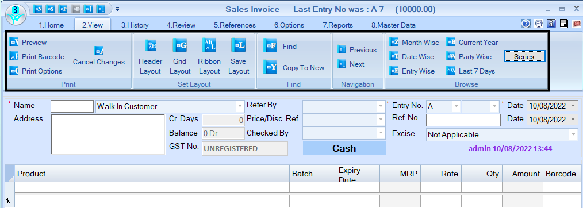Click Print Barcode in the ribbon
This screenshot has height=208, width=583.
click(37, 57)
